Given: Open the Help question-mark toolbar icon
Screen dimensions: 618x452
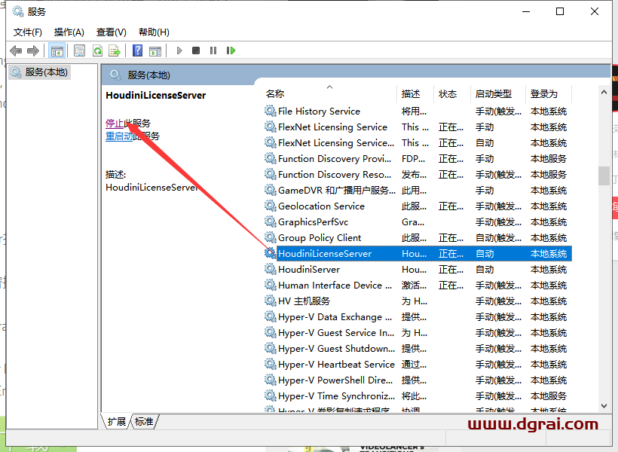Looking at the screenshot, I should 138,50.
